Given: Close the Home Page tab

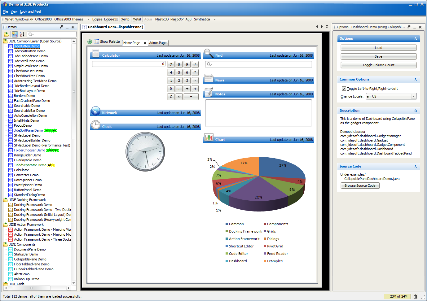Looking at the screenshot, I should (x=145, y=43).
